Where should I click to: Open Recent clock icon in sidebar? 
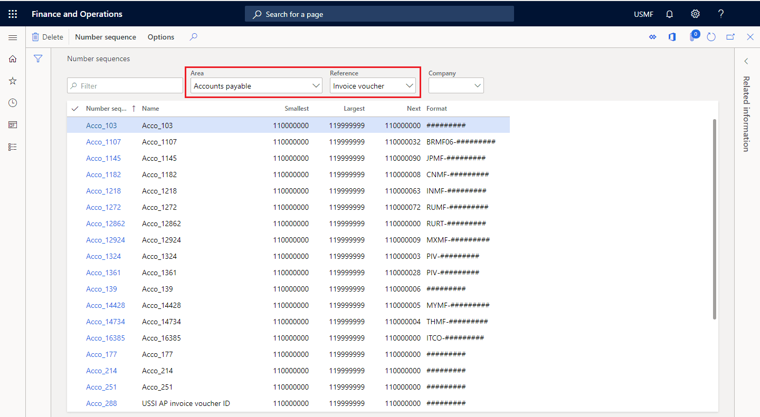pos(13,103)
